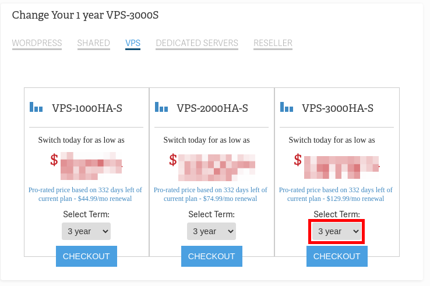Switch to the SHARED tab
Image resolution: width=430 pixels, height=286 pixels.
[93, 43]
